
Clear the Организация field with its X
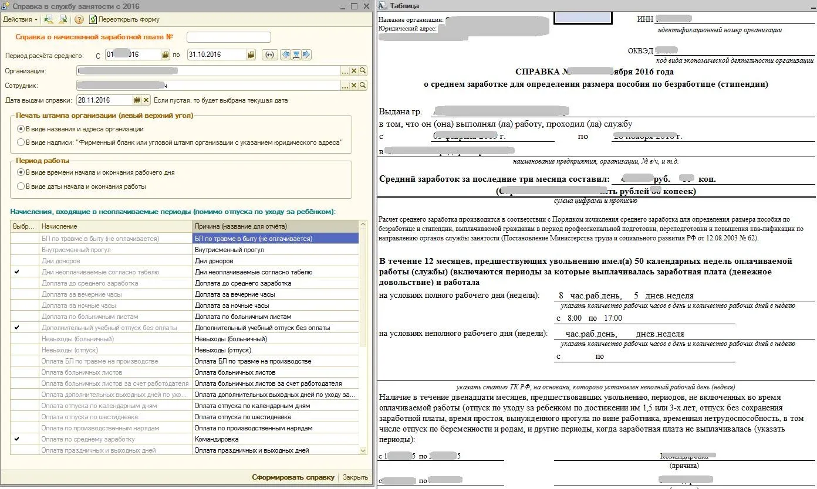click(x=354, y=71)
